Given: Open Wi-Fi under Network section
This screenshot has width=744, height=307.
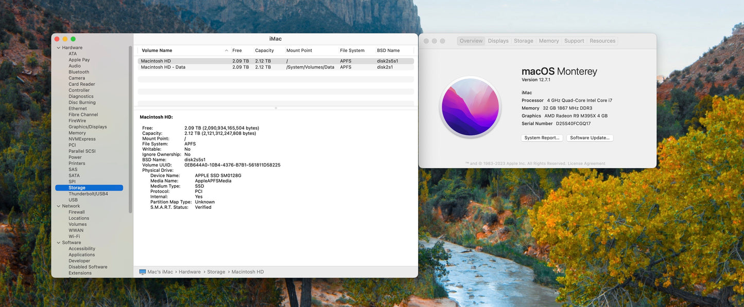Looking at the screenshot, I should coord(74,237).
